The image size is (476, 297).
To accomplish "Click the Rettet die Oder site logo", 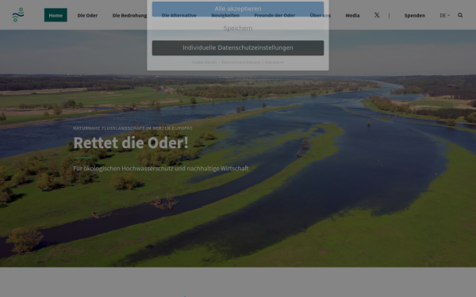I will click(18, 15).
